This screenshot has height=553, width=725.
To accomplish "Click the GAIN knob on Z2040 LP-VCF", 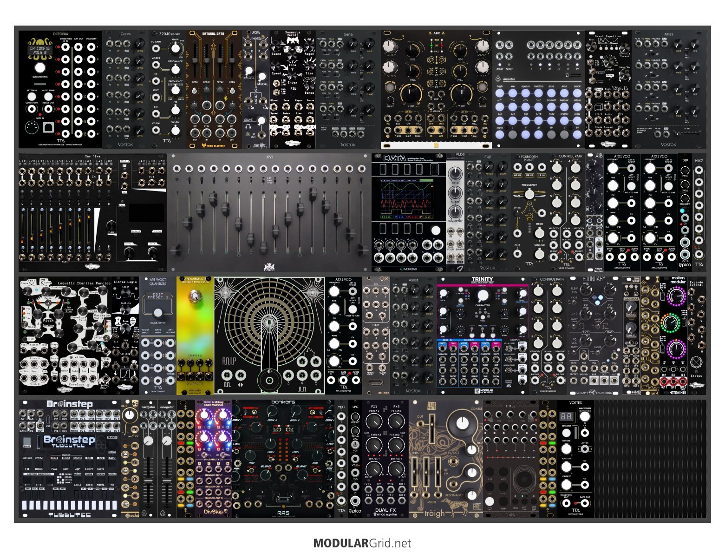I will pyautogui.click(x=176, y=48).
